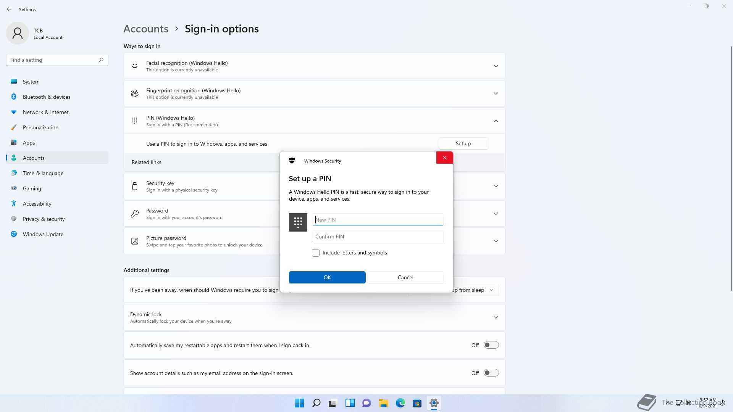Open the Windows Start menu
This screenshot has height=412, width=733.
click(x=300, y=403)
